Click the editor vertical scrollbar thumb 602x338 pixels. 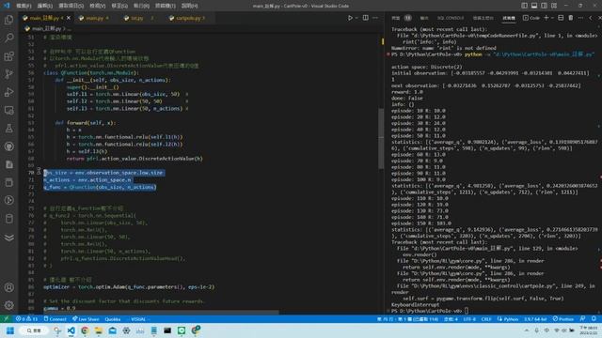(x=381, y=139)
